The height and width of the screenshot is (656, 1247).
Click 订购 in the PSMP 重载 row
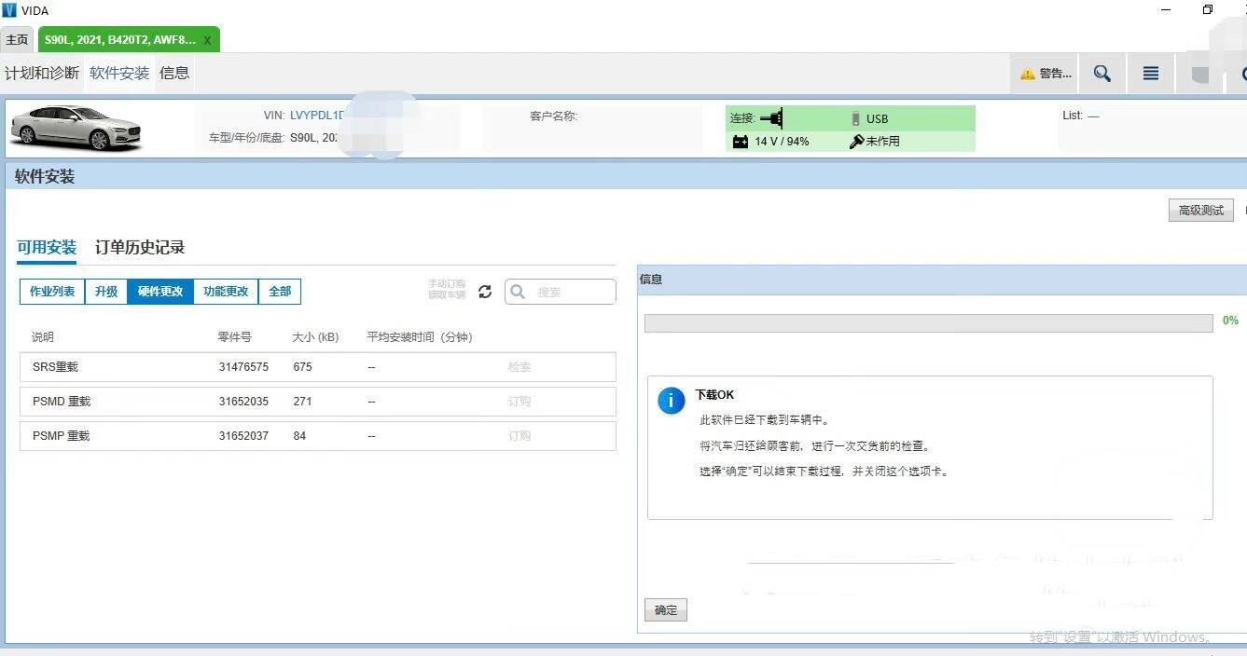point(520,436)
